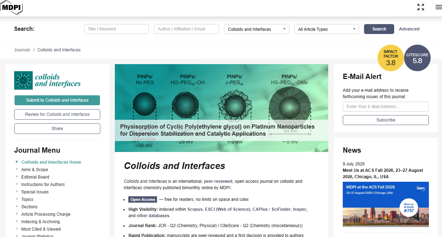
Task: Click the Physisorption of Cyclic PEG article title
Action: click(x=217, y=130)
